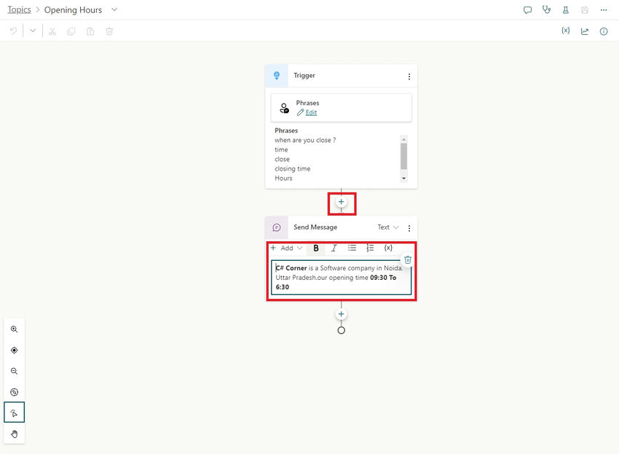
Task: Open the analytics insights icon
Action: click(x=584, y=31)
